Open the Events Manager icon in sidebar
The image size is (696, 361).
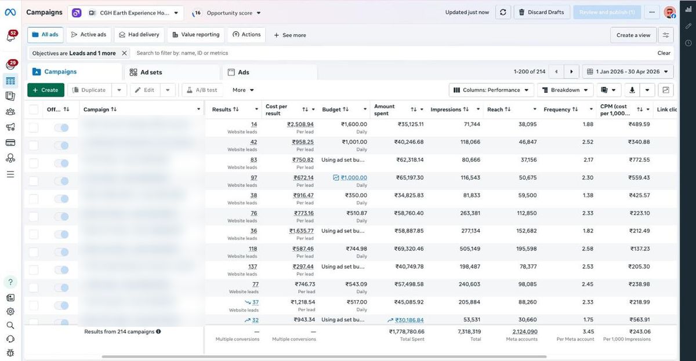click(x=10, y=158)
